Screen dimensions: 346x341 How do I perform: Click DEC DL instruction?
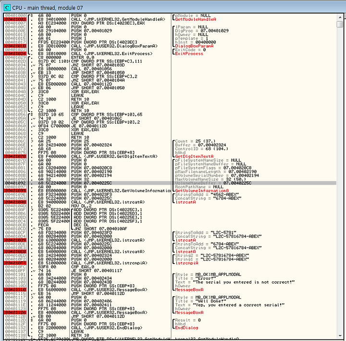(x=81, y=225)
